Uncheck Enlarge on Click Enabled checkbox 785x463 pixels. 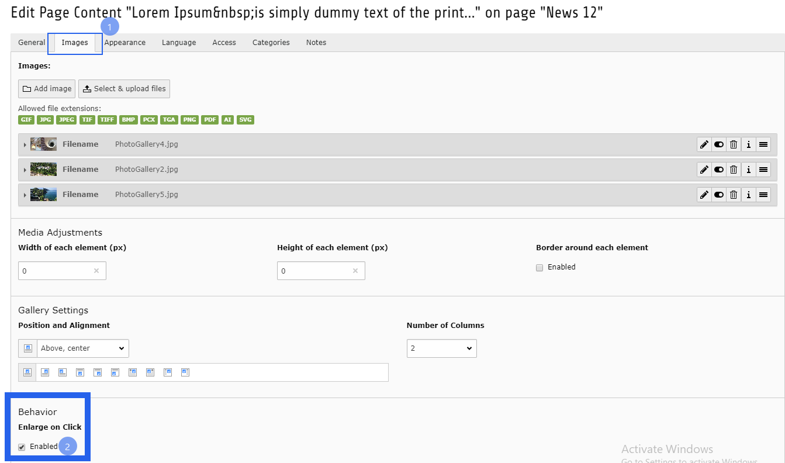22,447
